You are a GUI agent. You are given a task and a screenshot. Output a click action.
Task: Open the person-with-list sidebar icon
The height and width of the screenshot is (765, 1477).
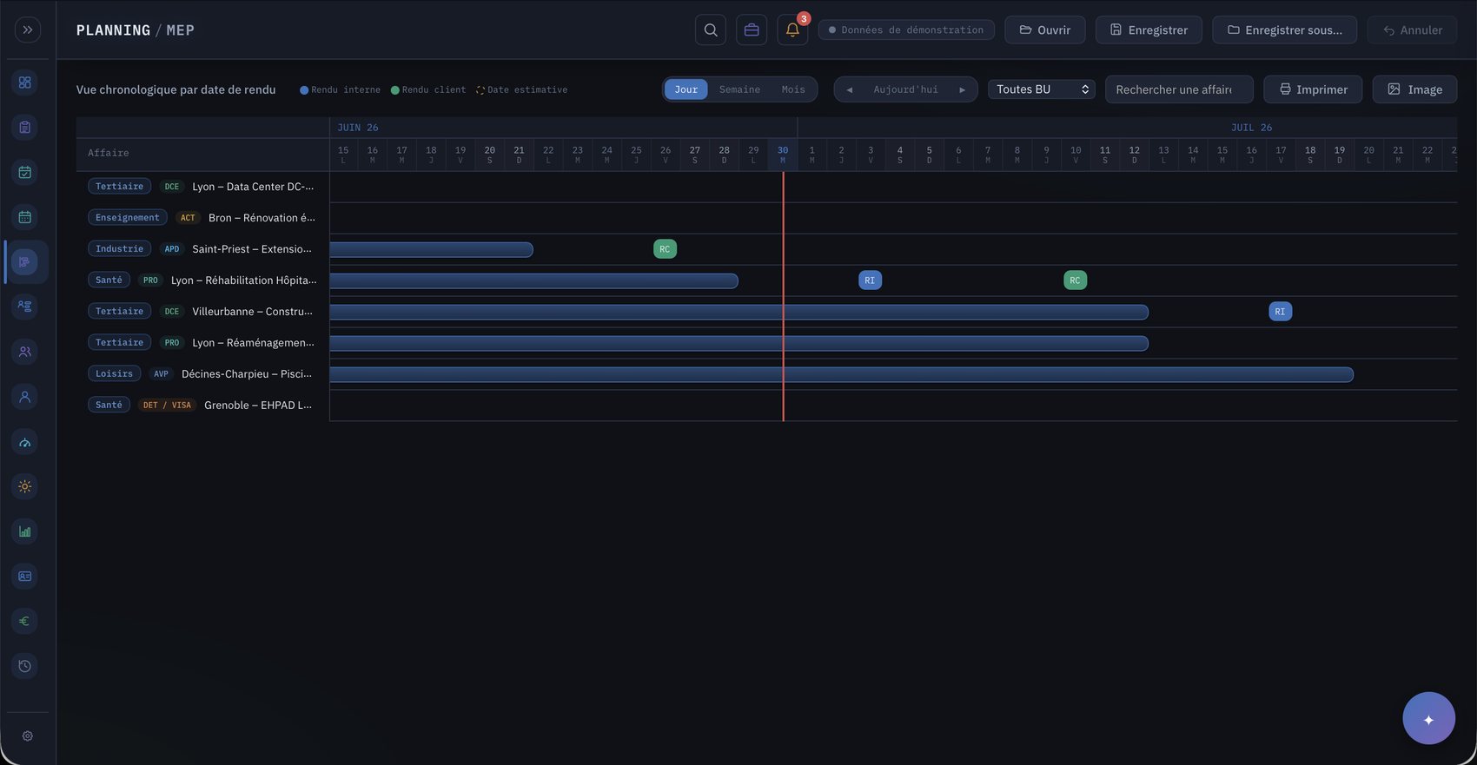[x=25, y=307]
